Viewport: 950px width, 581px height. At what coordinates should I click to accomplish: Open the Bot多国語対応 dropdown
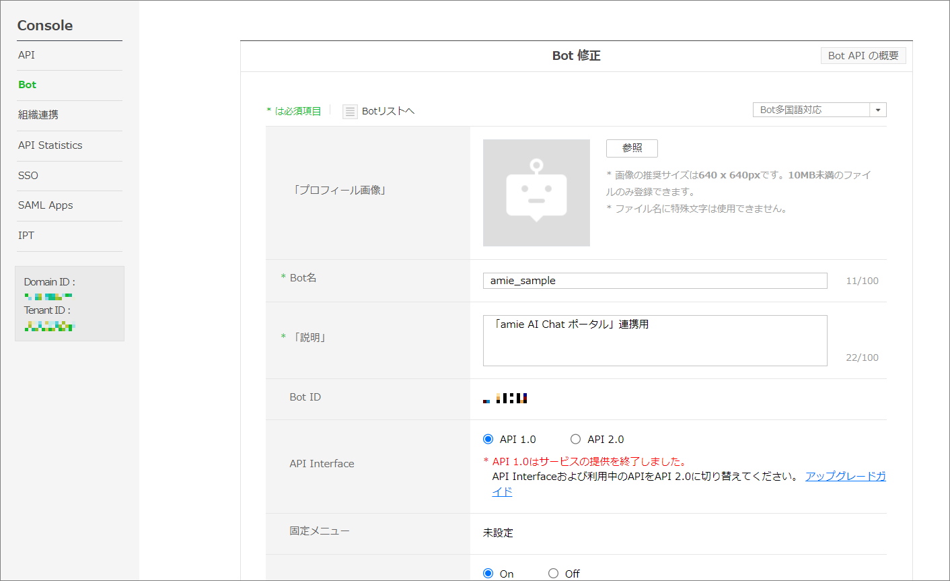tap(811, 110)
